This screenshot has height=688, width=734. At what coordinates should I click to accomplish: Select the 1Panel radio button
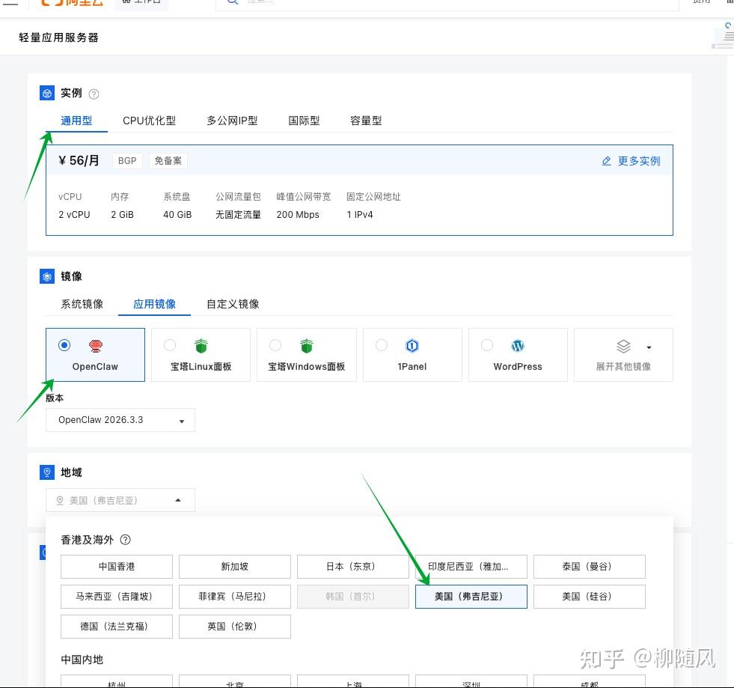[382, 345]
